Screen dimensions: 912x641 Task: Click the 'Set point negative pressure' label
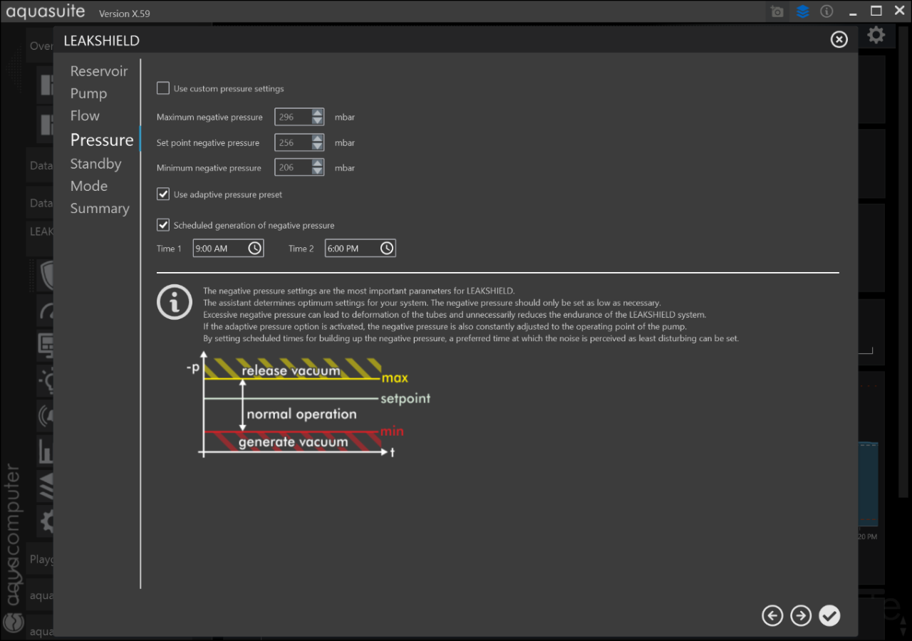coord(208,142)
